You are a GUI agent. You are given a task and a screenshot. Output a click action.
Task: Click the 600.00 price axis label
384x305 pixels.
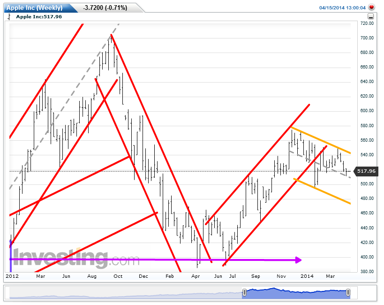[367, 111]
